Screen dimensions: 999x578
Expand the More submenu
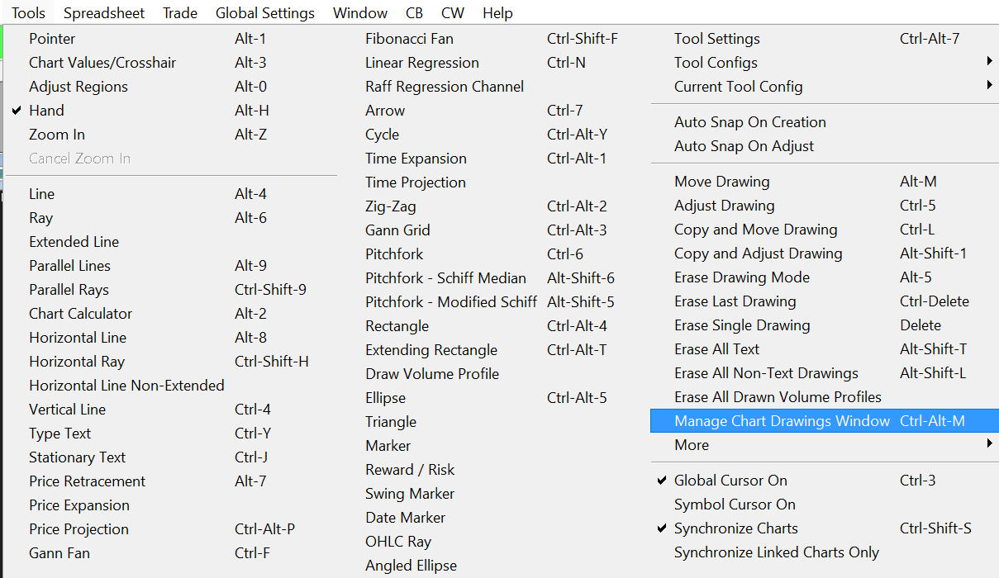[692, 445]
